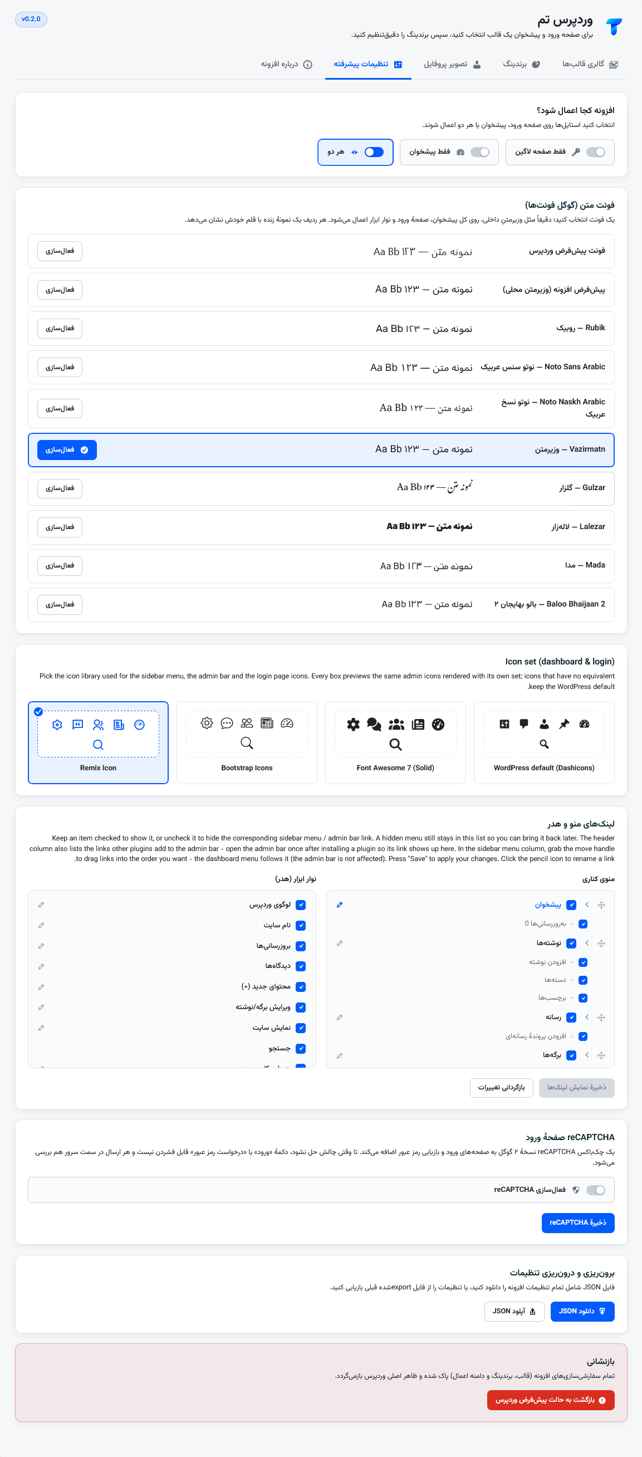Click the rename pencil for رسانه

tap(340, 1017)
